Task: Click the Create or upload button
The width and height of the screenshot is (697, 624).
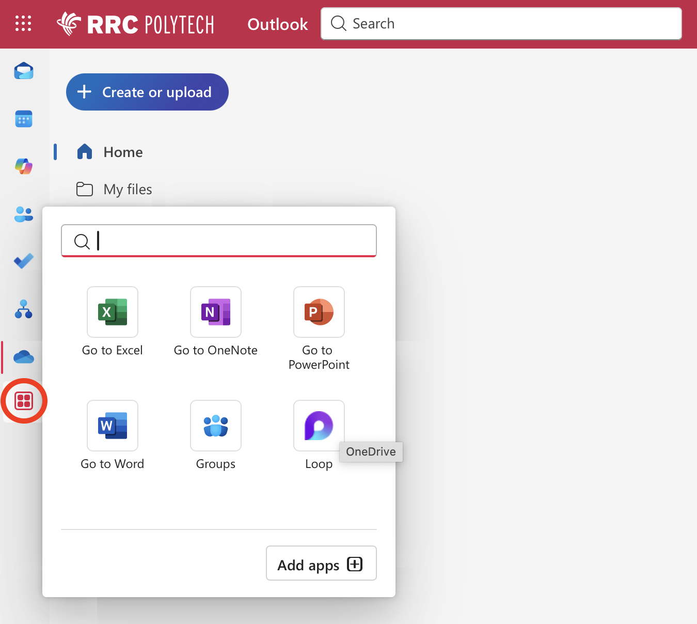Action: point(147,92)
